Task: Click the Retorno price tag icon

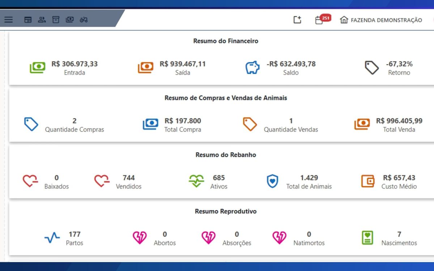Action: 371,68
